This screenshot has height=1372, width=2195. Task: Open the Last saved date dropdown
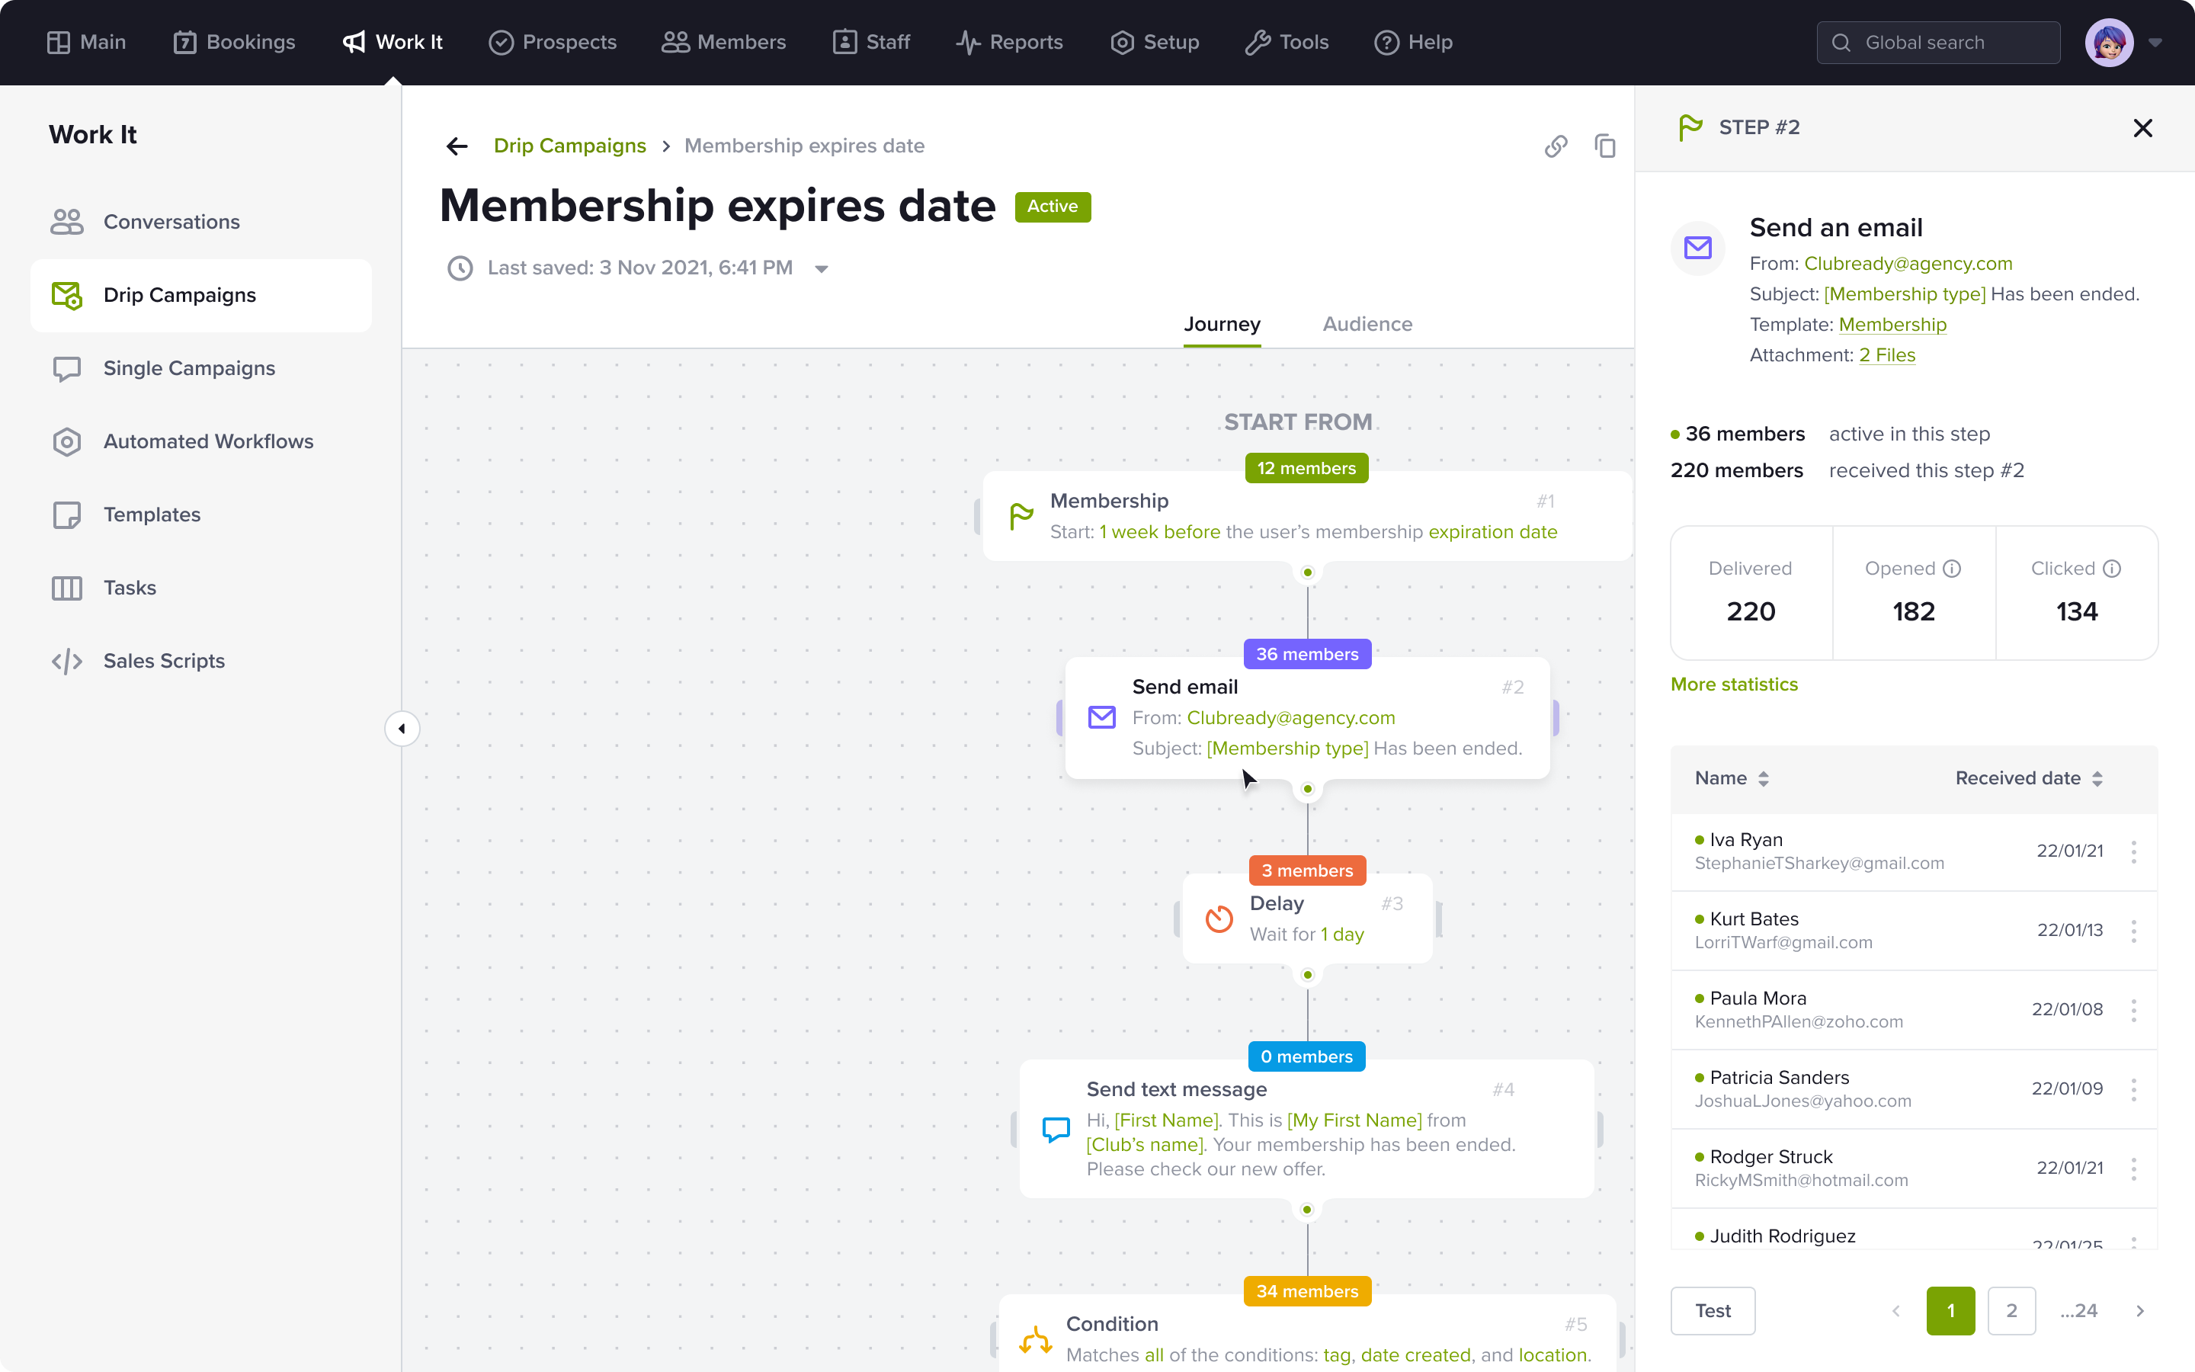[x=822, y=268]
